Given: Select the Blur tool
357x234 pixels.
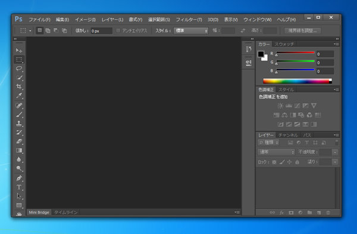Looking at the screenshot, I should coord(19,160).
